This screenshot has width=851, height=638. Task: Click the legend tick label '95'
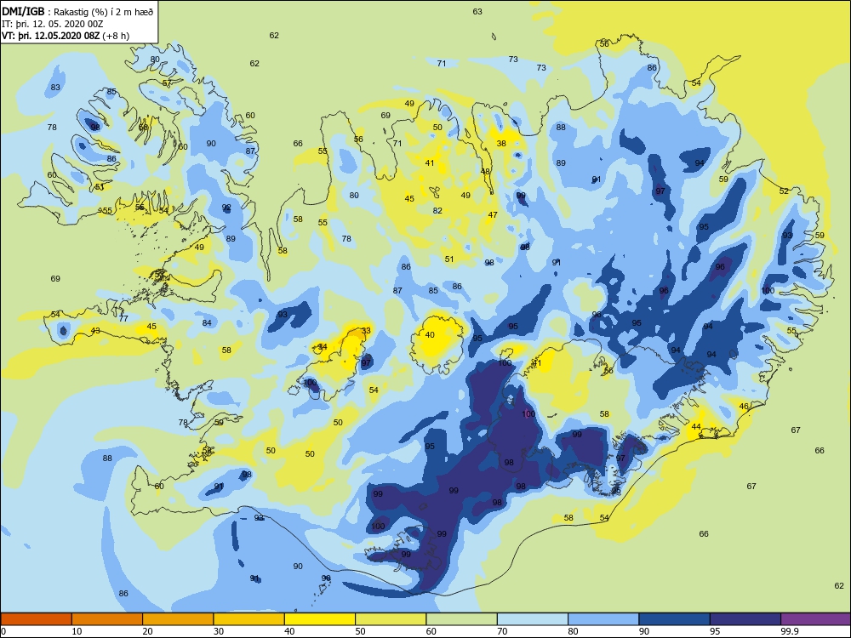tap(715, 631)
